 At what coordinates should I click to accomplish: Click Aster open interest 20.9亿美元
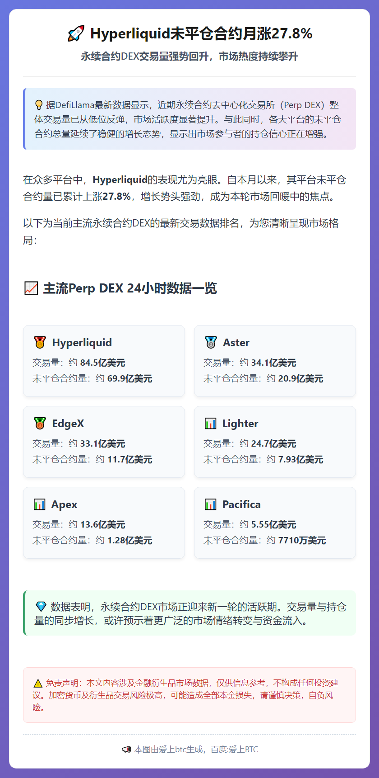(301, 378)
